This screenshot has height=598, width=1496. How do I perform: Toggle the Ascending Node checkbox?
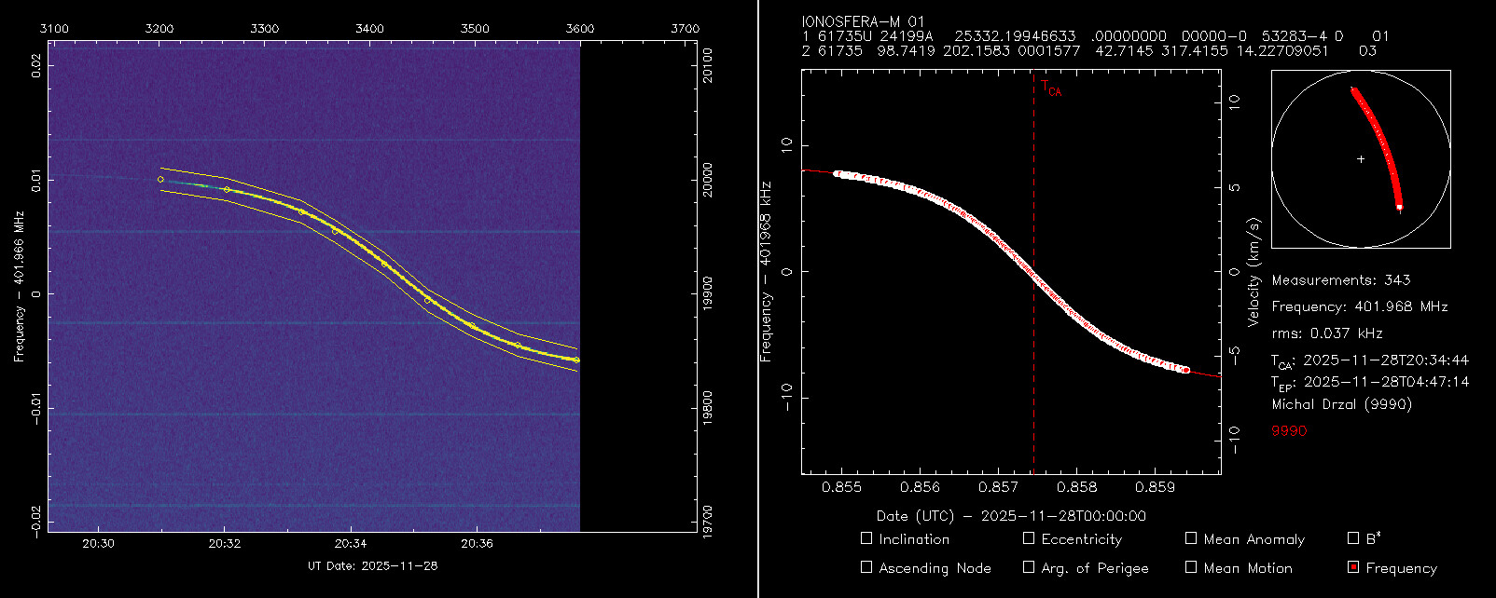pos(866,567)
